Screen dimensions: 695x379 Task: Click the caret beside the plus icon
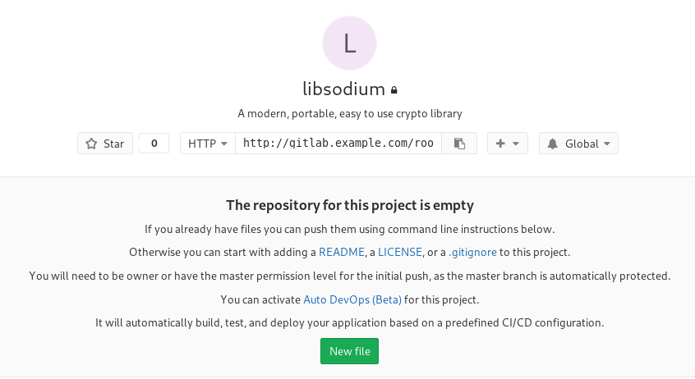coord(515,144)
